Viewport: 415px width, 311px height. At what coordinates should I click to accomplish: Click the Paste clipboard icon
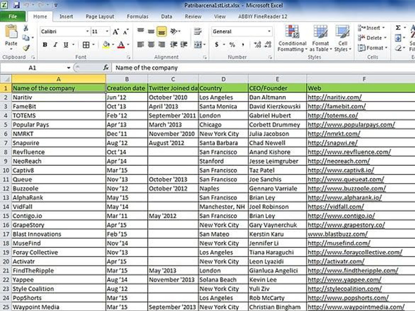11,32
